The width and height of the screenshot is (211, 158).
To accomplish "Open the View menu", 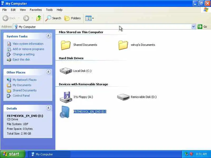I will pyautogui.click(x=23, y=10).
